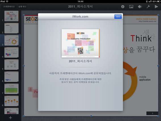Select slide 4 thumbnail in navigator
The height and width of the screenshot is (121, 161).
click(x=11, y=52)
